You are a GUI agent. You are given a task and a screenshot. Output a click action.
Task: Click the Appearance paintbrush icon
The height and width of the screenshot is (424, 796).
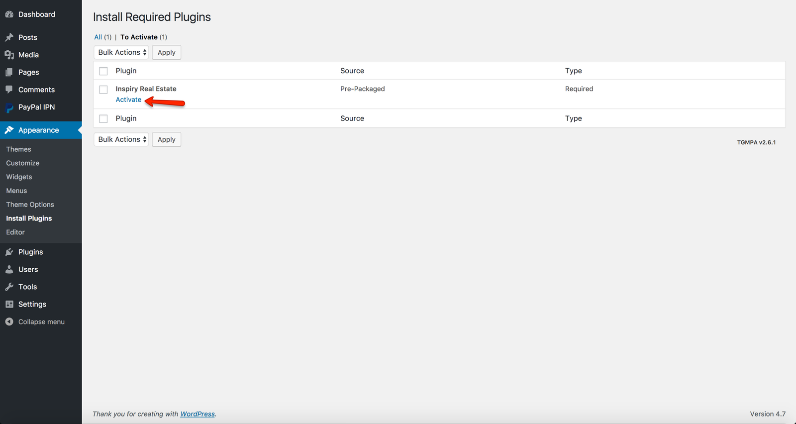click(x=9, y=130)
